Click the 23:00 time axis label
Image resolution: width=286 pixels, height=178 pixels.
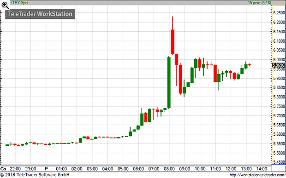[30, 168]
